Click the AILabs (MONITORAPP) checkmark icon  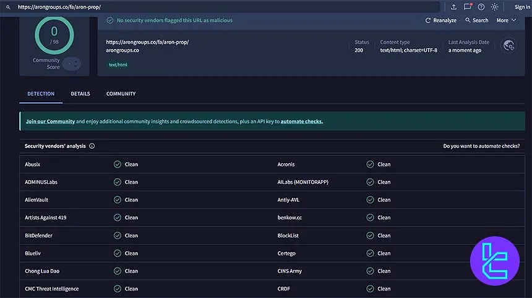[x=370, y=182]
